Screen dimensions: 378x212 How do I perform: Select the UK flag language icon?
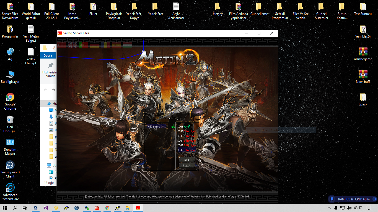click(73, 45)
